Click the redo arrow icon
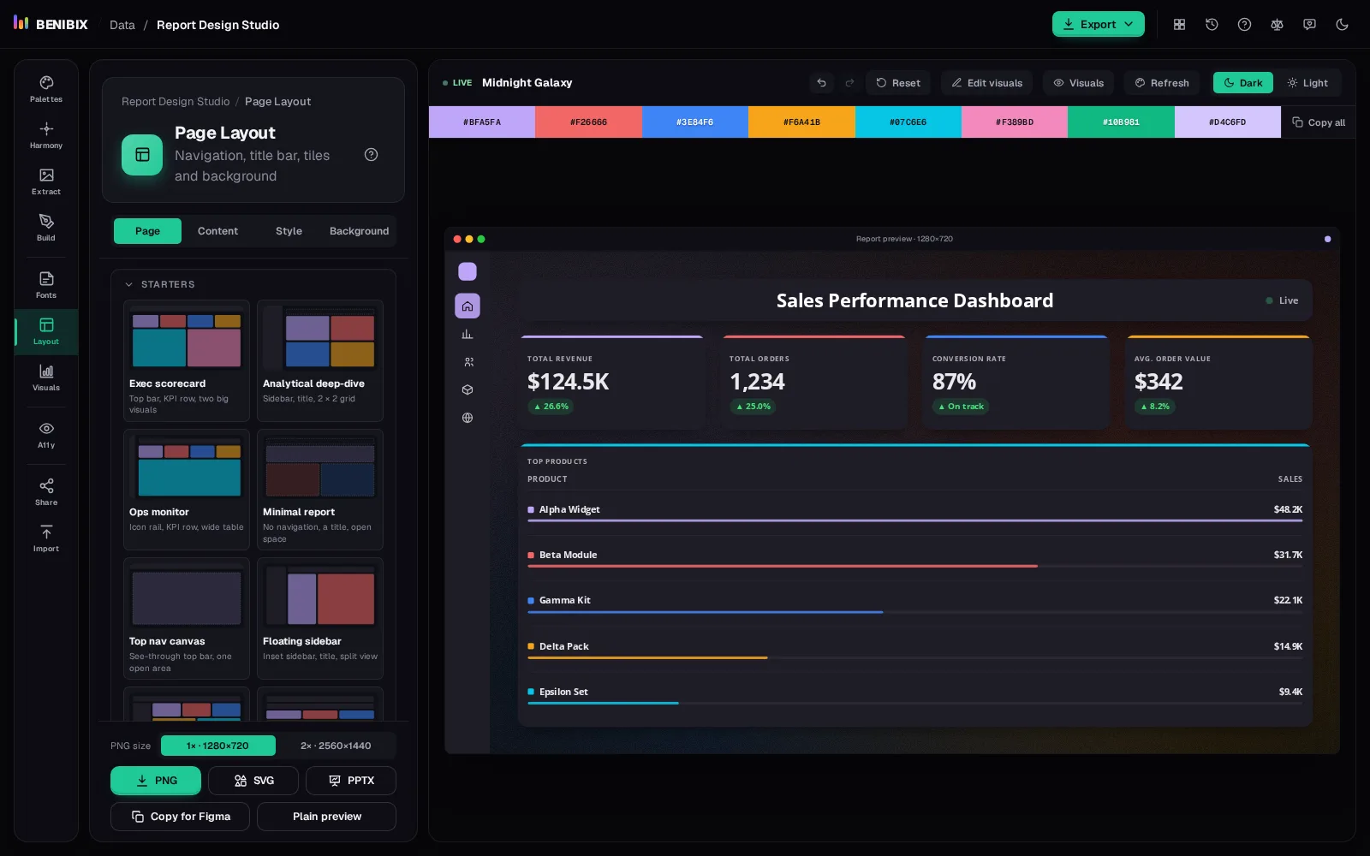 849,83
